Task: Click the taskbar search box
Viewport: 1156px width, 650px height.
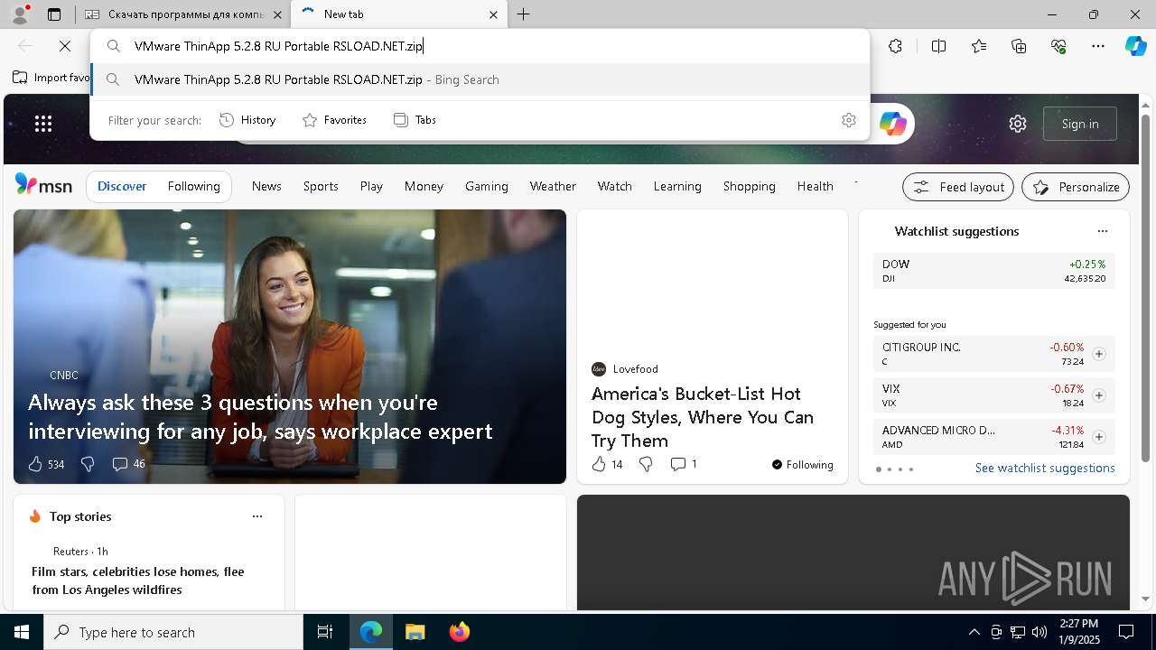Action: 173,632
